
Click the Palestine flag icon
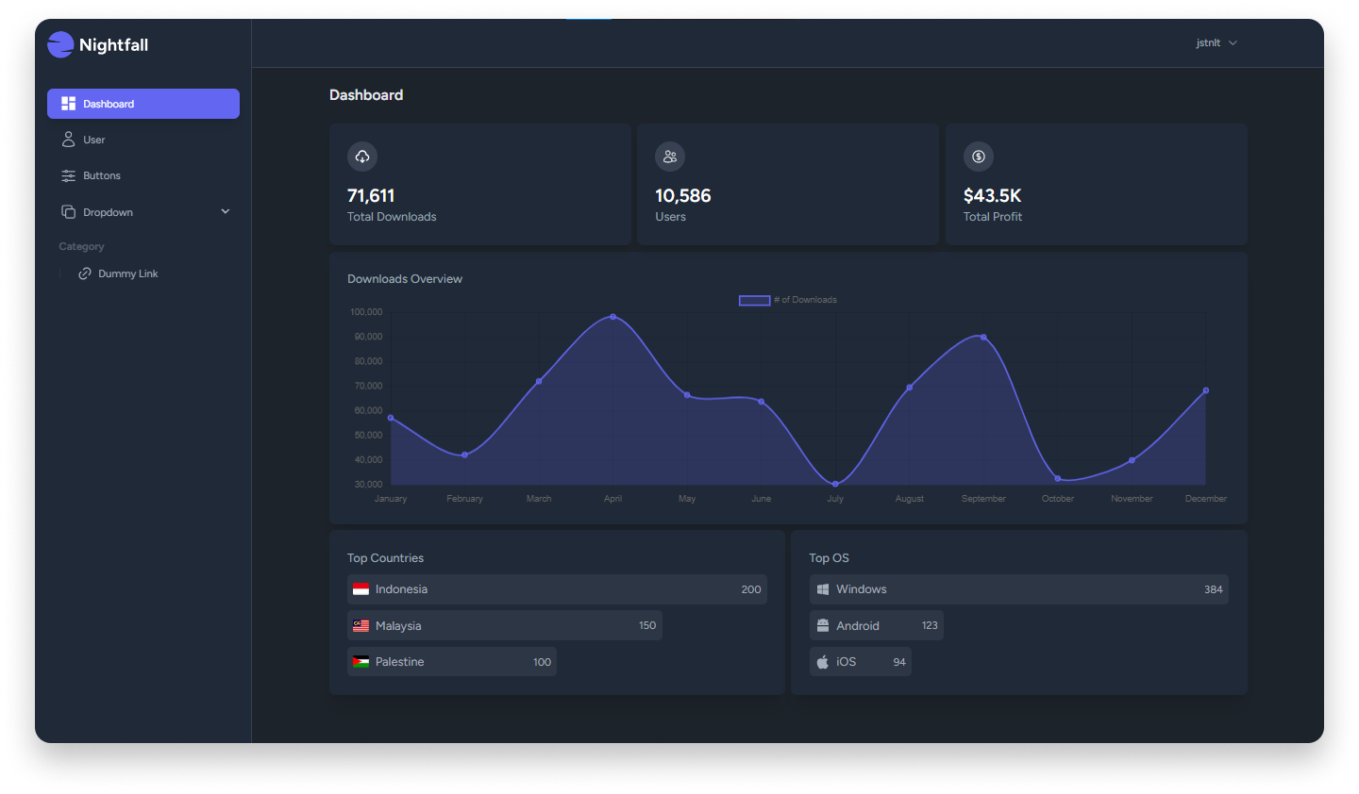pos(361,662)
